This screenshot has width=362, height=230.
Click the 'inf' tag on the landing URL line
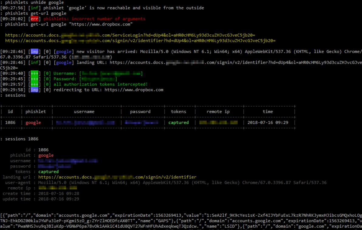click(34, 63)
